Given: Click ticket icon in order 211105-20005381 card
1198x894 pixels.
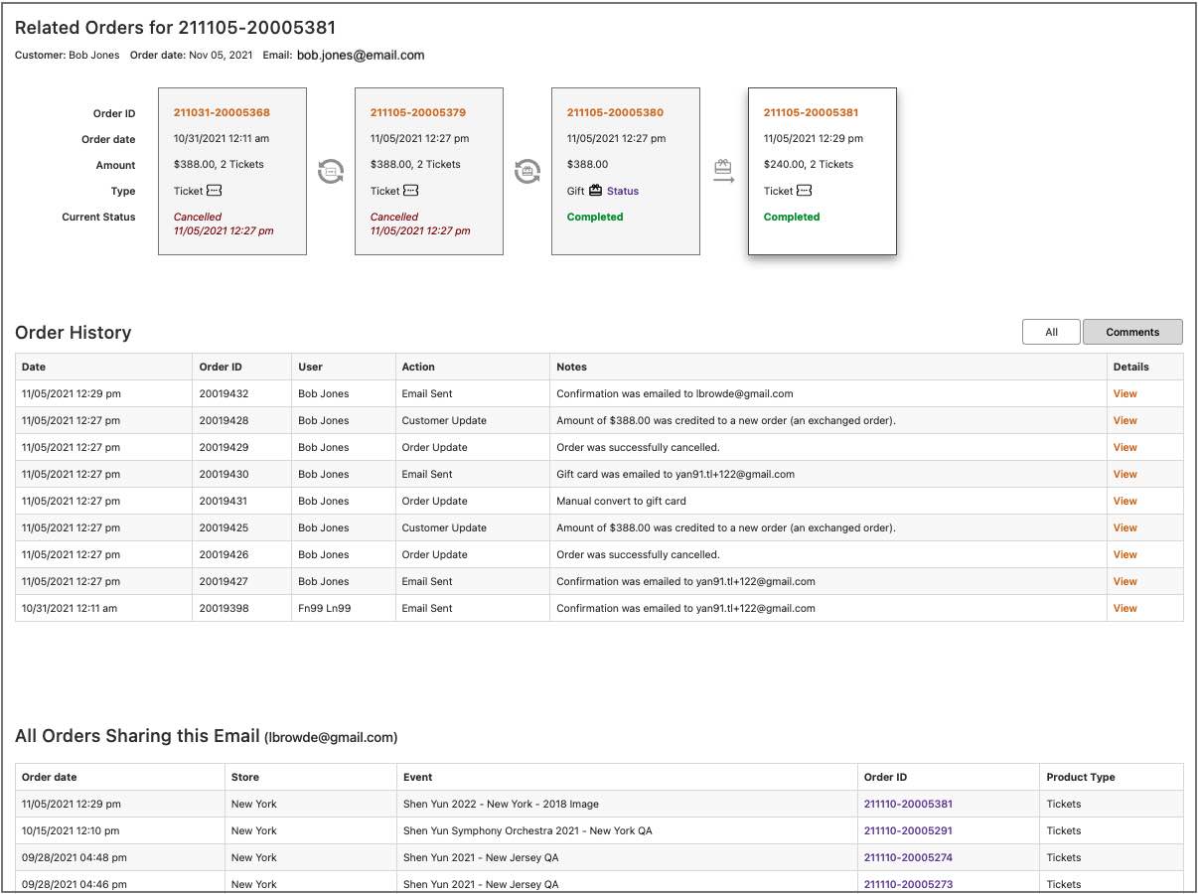Looking at the screenshot, I should pos(804,191).
